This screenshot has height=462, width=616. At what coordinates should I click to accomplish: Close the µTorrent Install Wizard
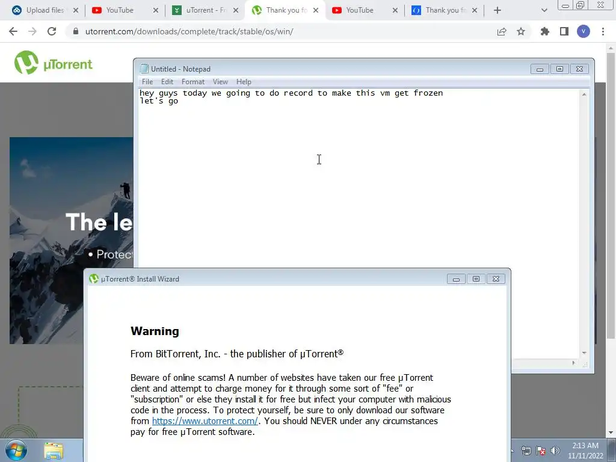496,279
